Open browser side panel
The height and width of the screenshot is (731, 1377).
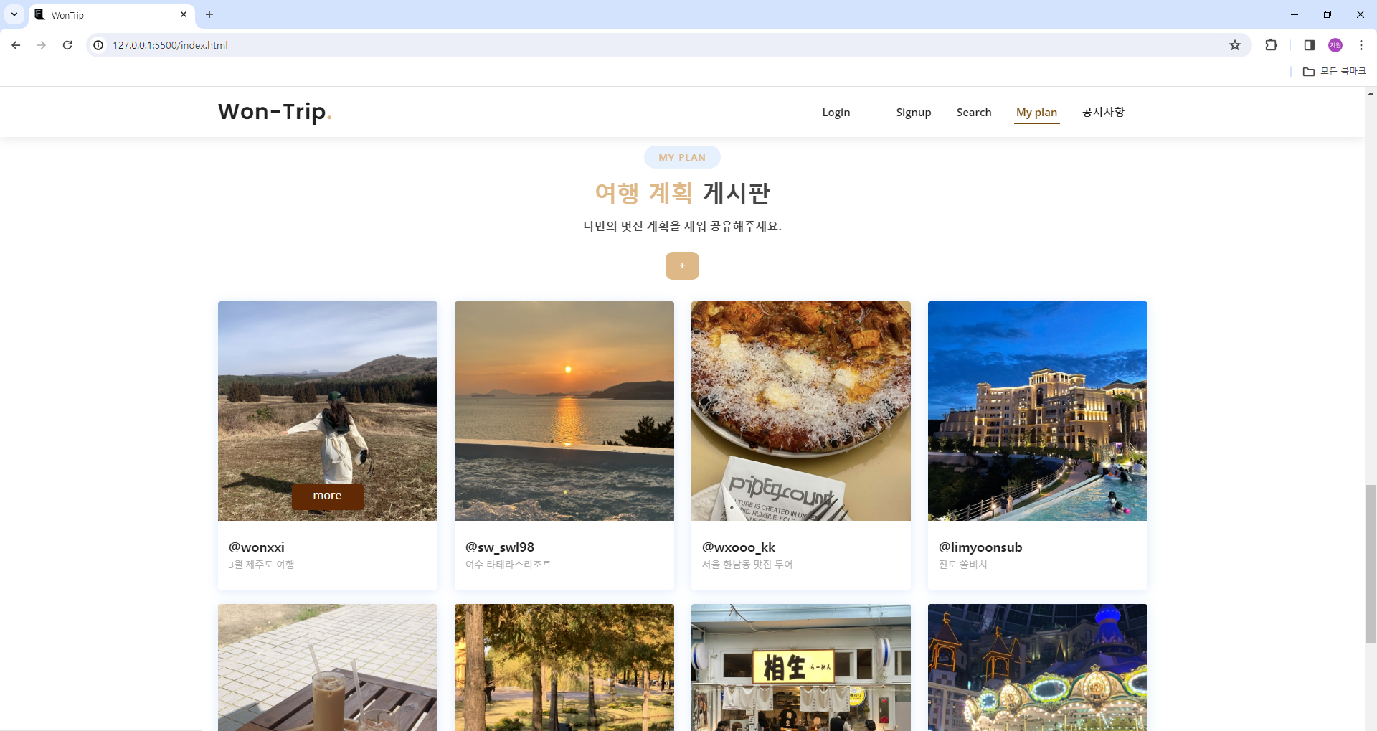click(x=1309, y=45)
